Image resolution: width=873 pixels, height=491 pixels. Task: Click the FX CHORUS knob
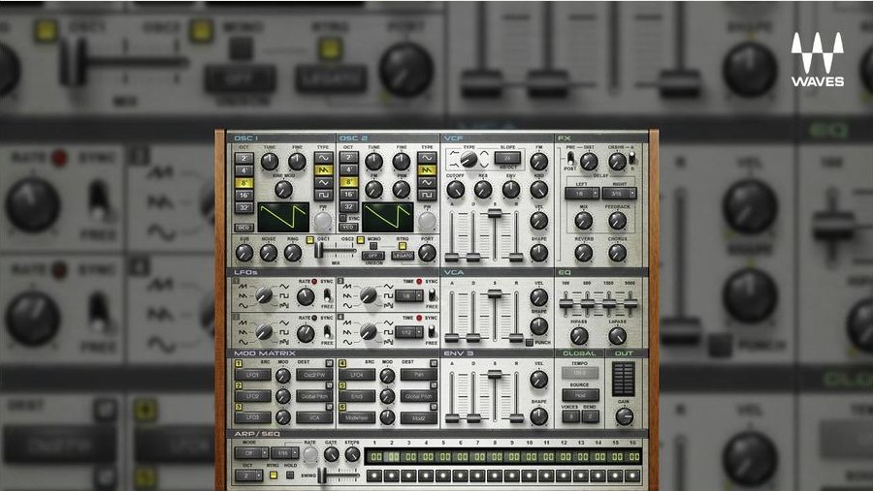[x=617, y=253]
